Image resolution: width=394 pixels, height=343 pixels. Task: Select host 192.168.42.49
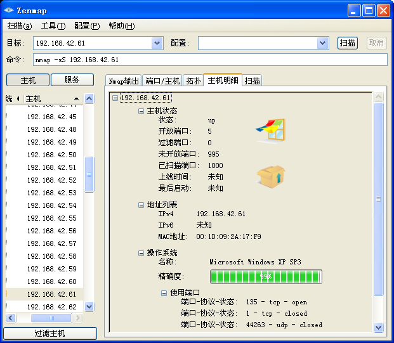tap(52, 142)
